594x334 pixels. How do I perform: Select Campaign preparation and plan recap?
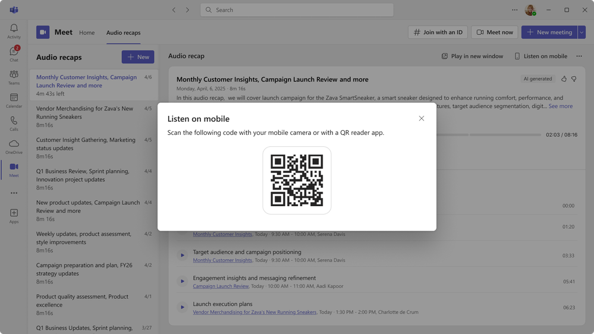point(94,273)
